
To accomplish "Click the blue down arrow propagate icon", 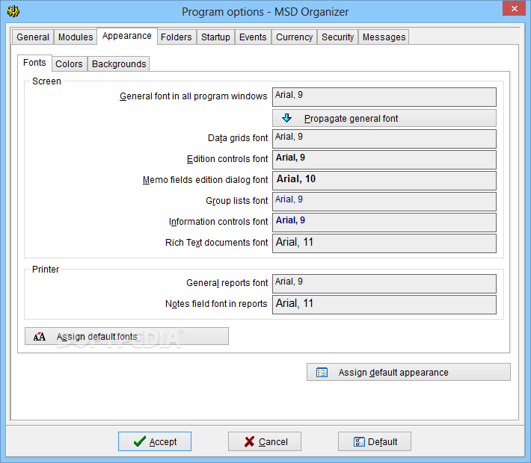I will (287, 118).
